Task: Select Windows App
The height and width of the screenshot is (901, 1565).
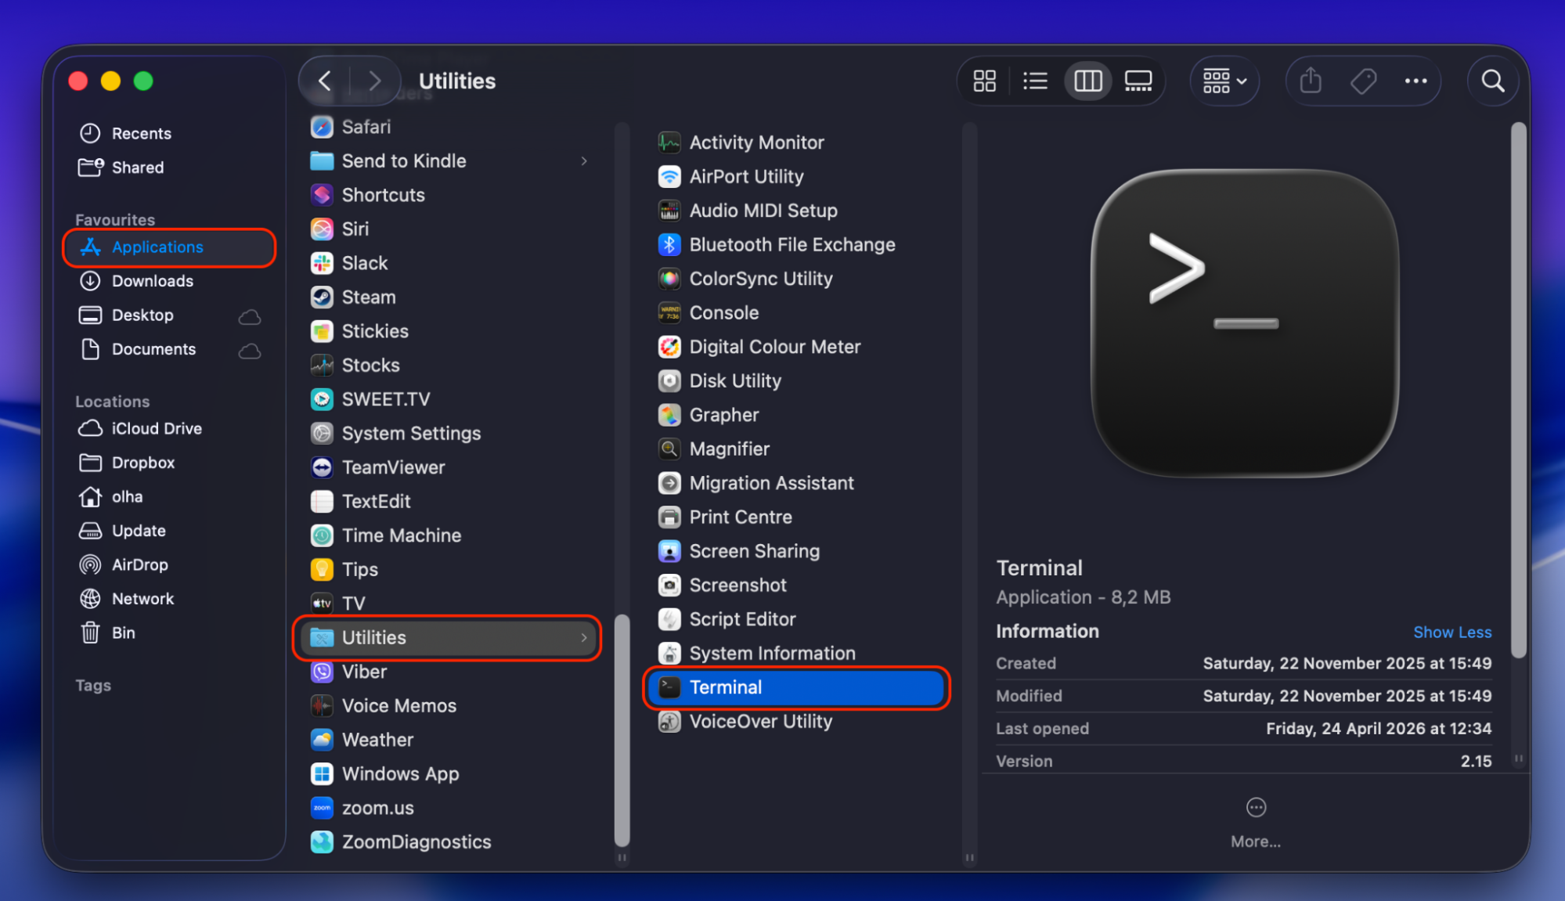Action: coord(400,774)
